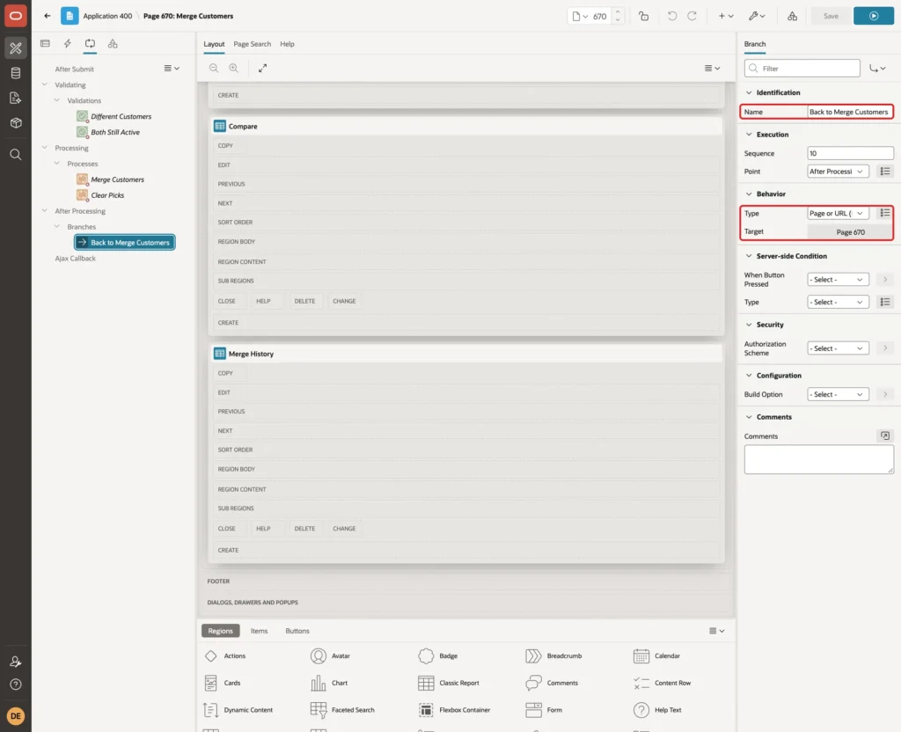Open the page selector dropdown
This screenshot has width=901, height=732.
[580, 16]
